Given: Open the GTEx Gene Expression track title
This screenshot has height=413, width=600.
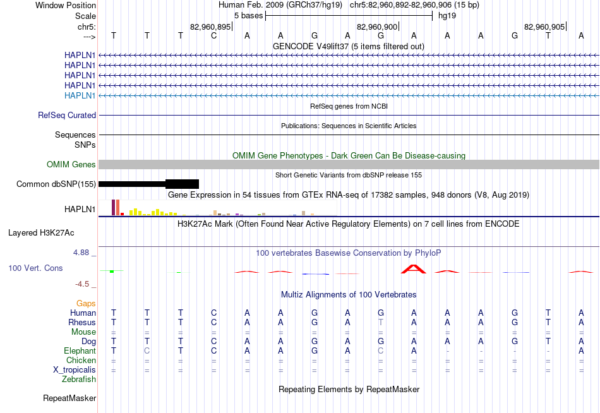Looking at the screenshot, I should 349,195.
